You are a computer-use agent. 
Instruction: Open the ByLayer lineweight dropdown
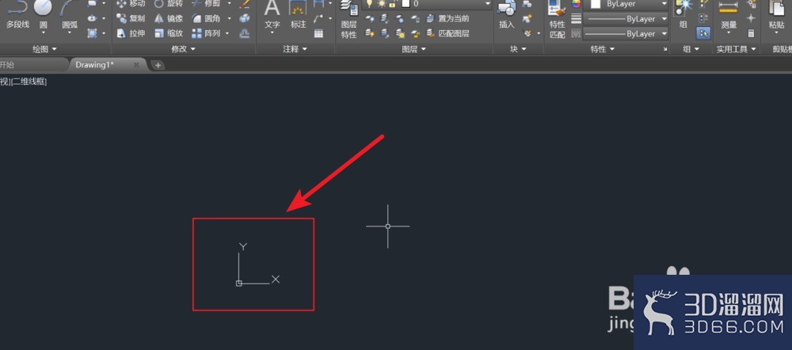click(626, 19)
